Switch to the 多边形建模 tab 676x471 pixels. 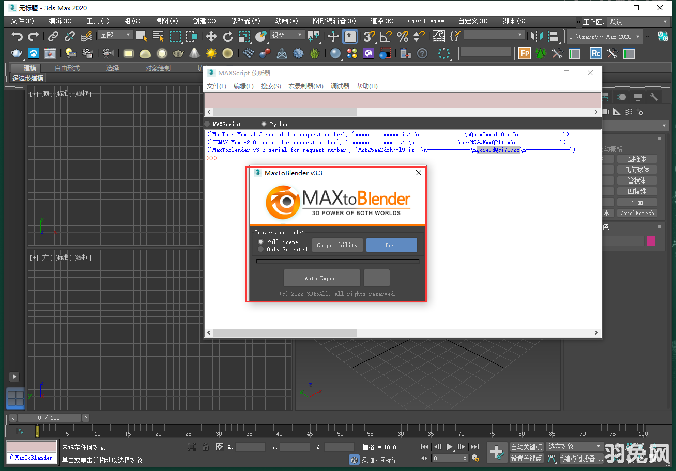[28, 78]
